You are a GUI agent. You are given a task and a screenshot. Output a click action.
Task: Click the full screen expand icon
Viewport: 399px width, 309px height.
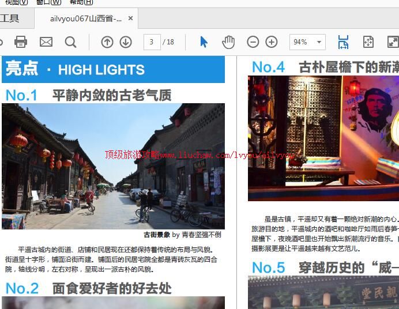click(392, 42)
